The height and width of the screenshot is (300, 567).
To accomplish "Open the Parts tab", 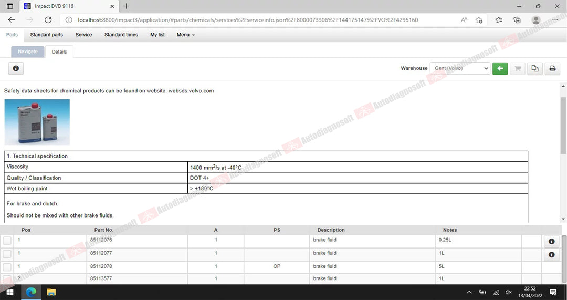I will click(x=12, y=35).
